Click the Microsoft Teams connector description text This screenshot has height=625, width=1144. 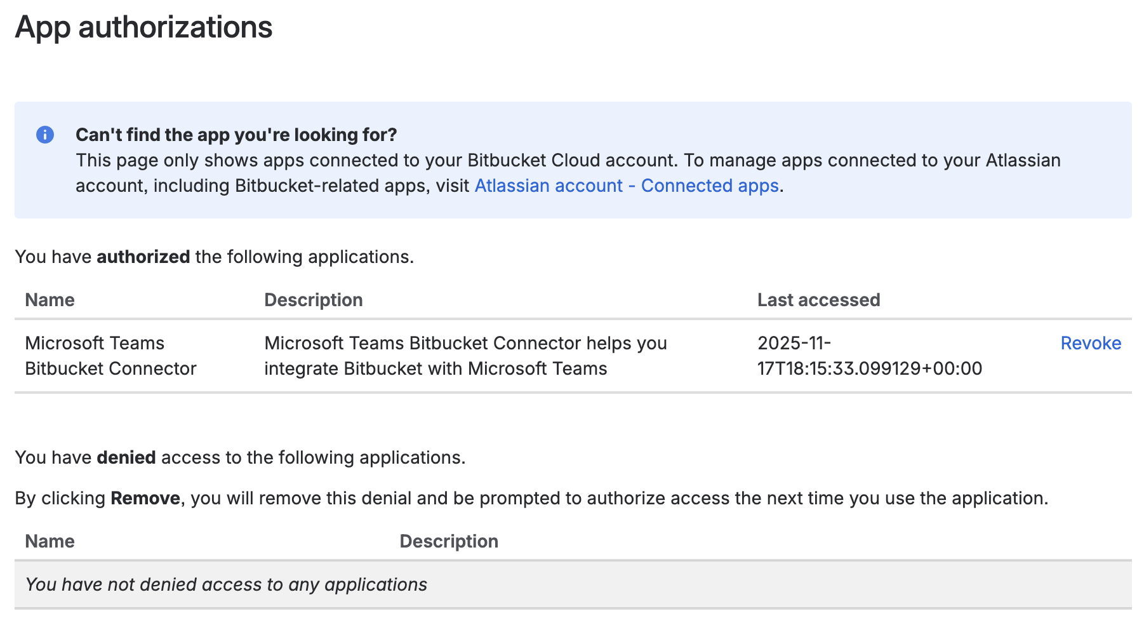coord(465,356)
